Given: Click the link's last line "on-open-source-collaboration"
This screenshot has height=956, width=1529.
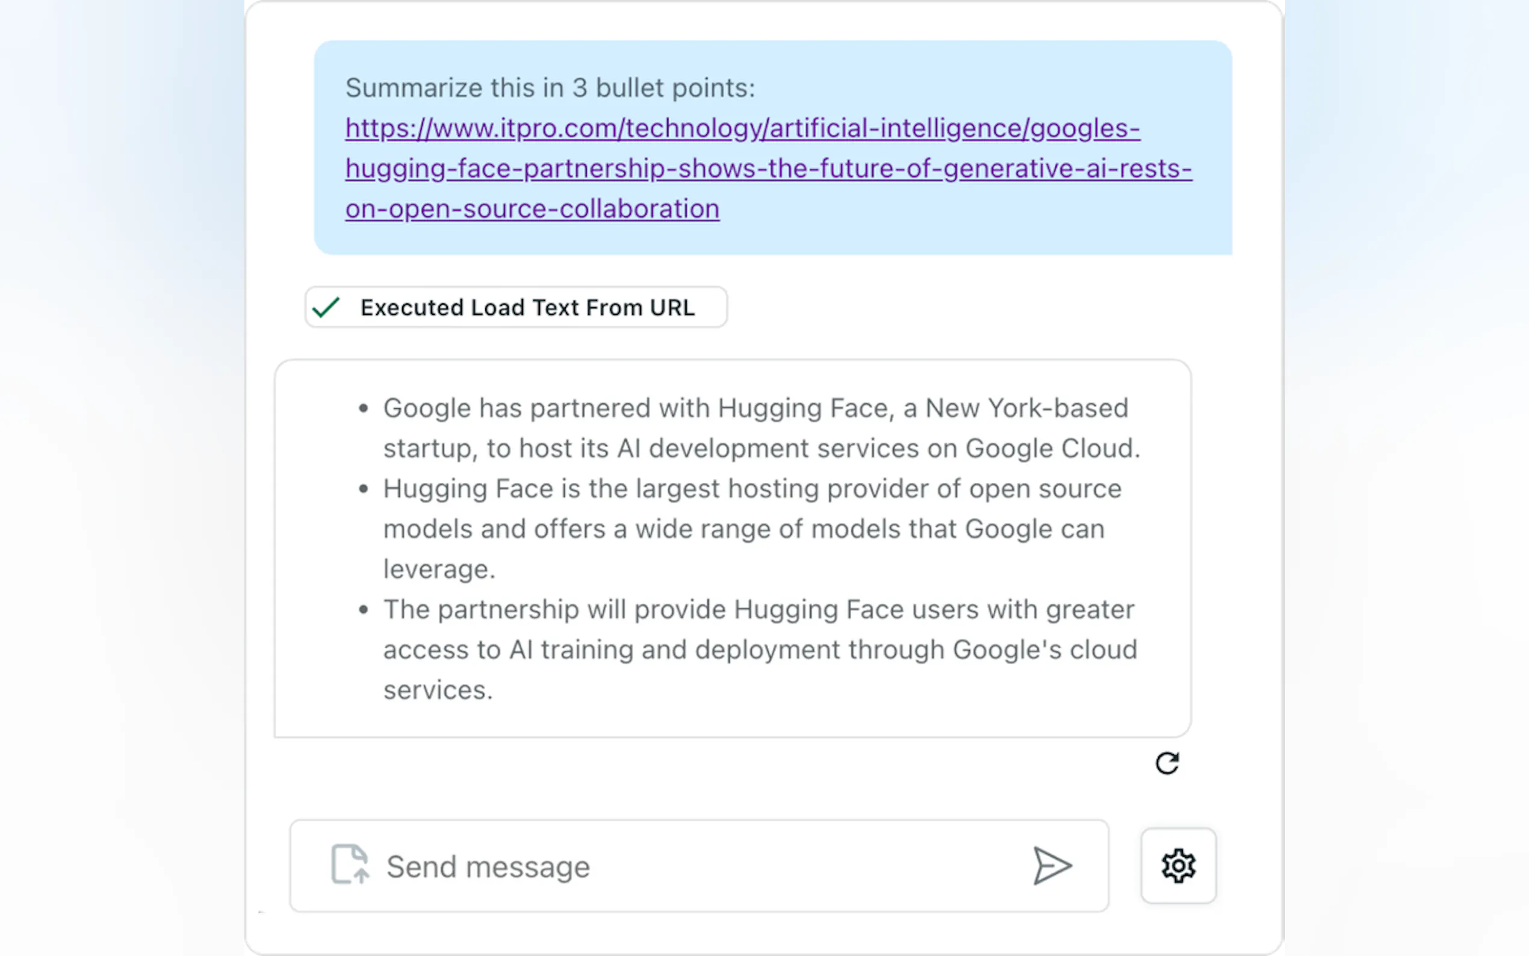Looking at the screenshot, I should [532, 209].
